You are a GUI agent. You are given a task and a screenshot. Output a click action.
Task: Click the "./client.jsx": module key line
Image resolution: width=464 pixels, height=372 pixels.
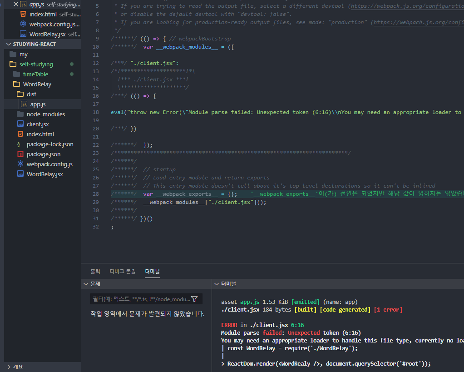pos(145,63)
